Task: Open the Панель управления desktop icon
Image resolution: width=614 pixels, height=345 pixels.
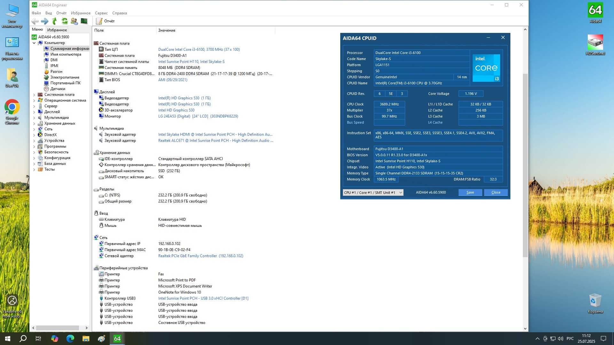Action: [x=12, y=48]
